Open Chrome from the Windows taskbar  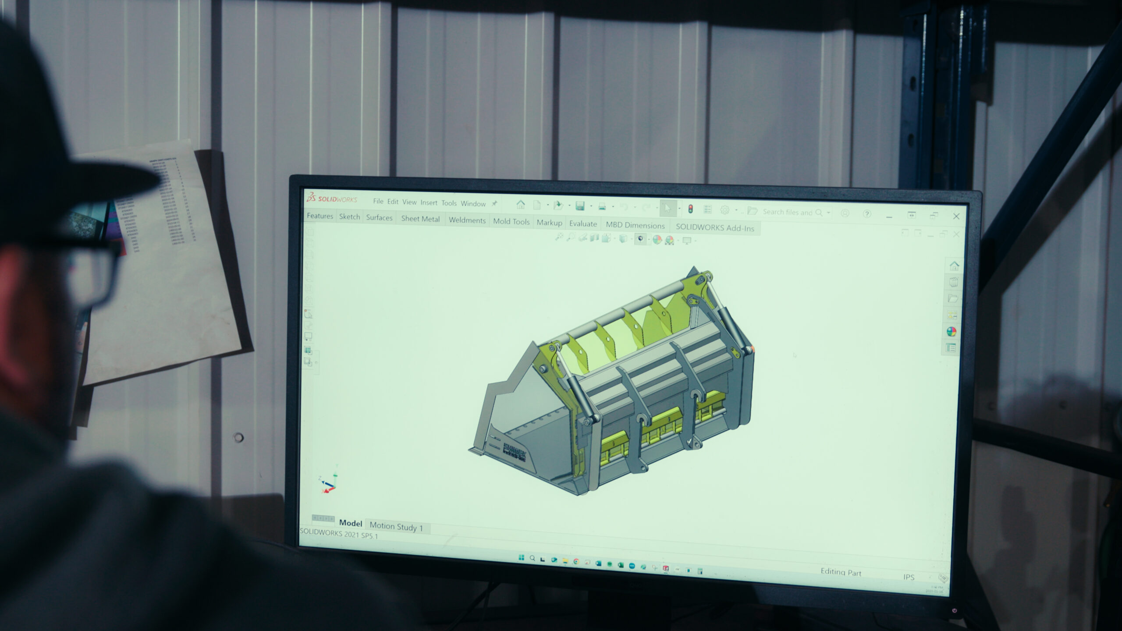(x=576, y=561)
